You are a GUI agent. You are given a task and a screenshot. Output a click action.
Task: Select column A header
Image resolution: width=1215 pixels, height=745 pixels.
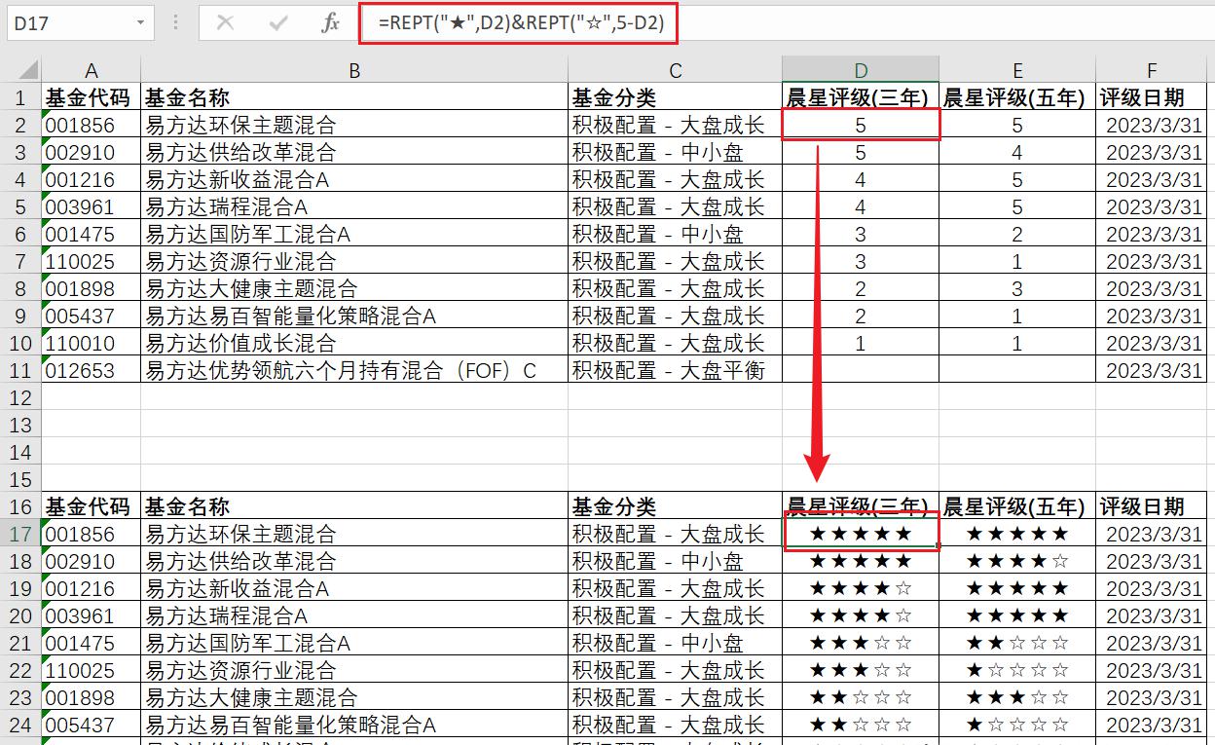pyautogui.click(x=92, y=70)
